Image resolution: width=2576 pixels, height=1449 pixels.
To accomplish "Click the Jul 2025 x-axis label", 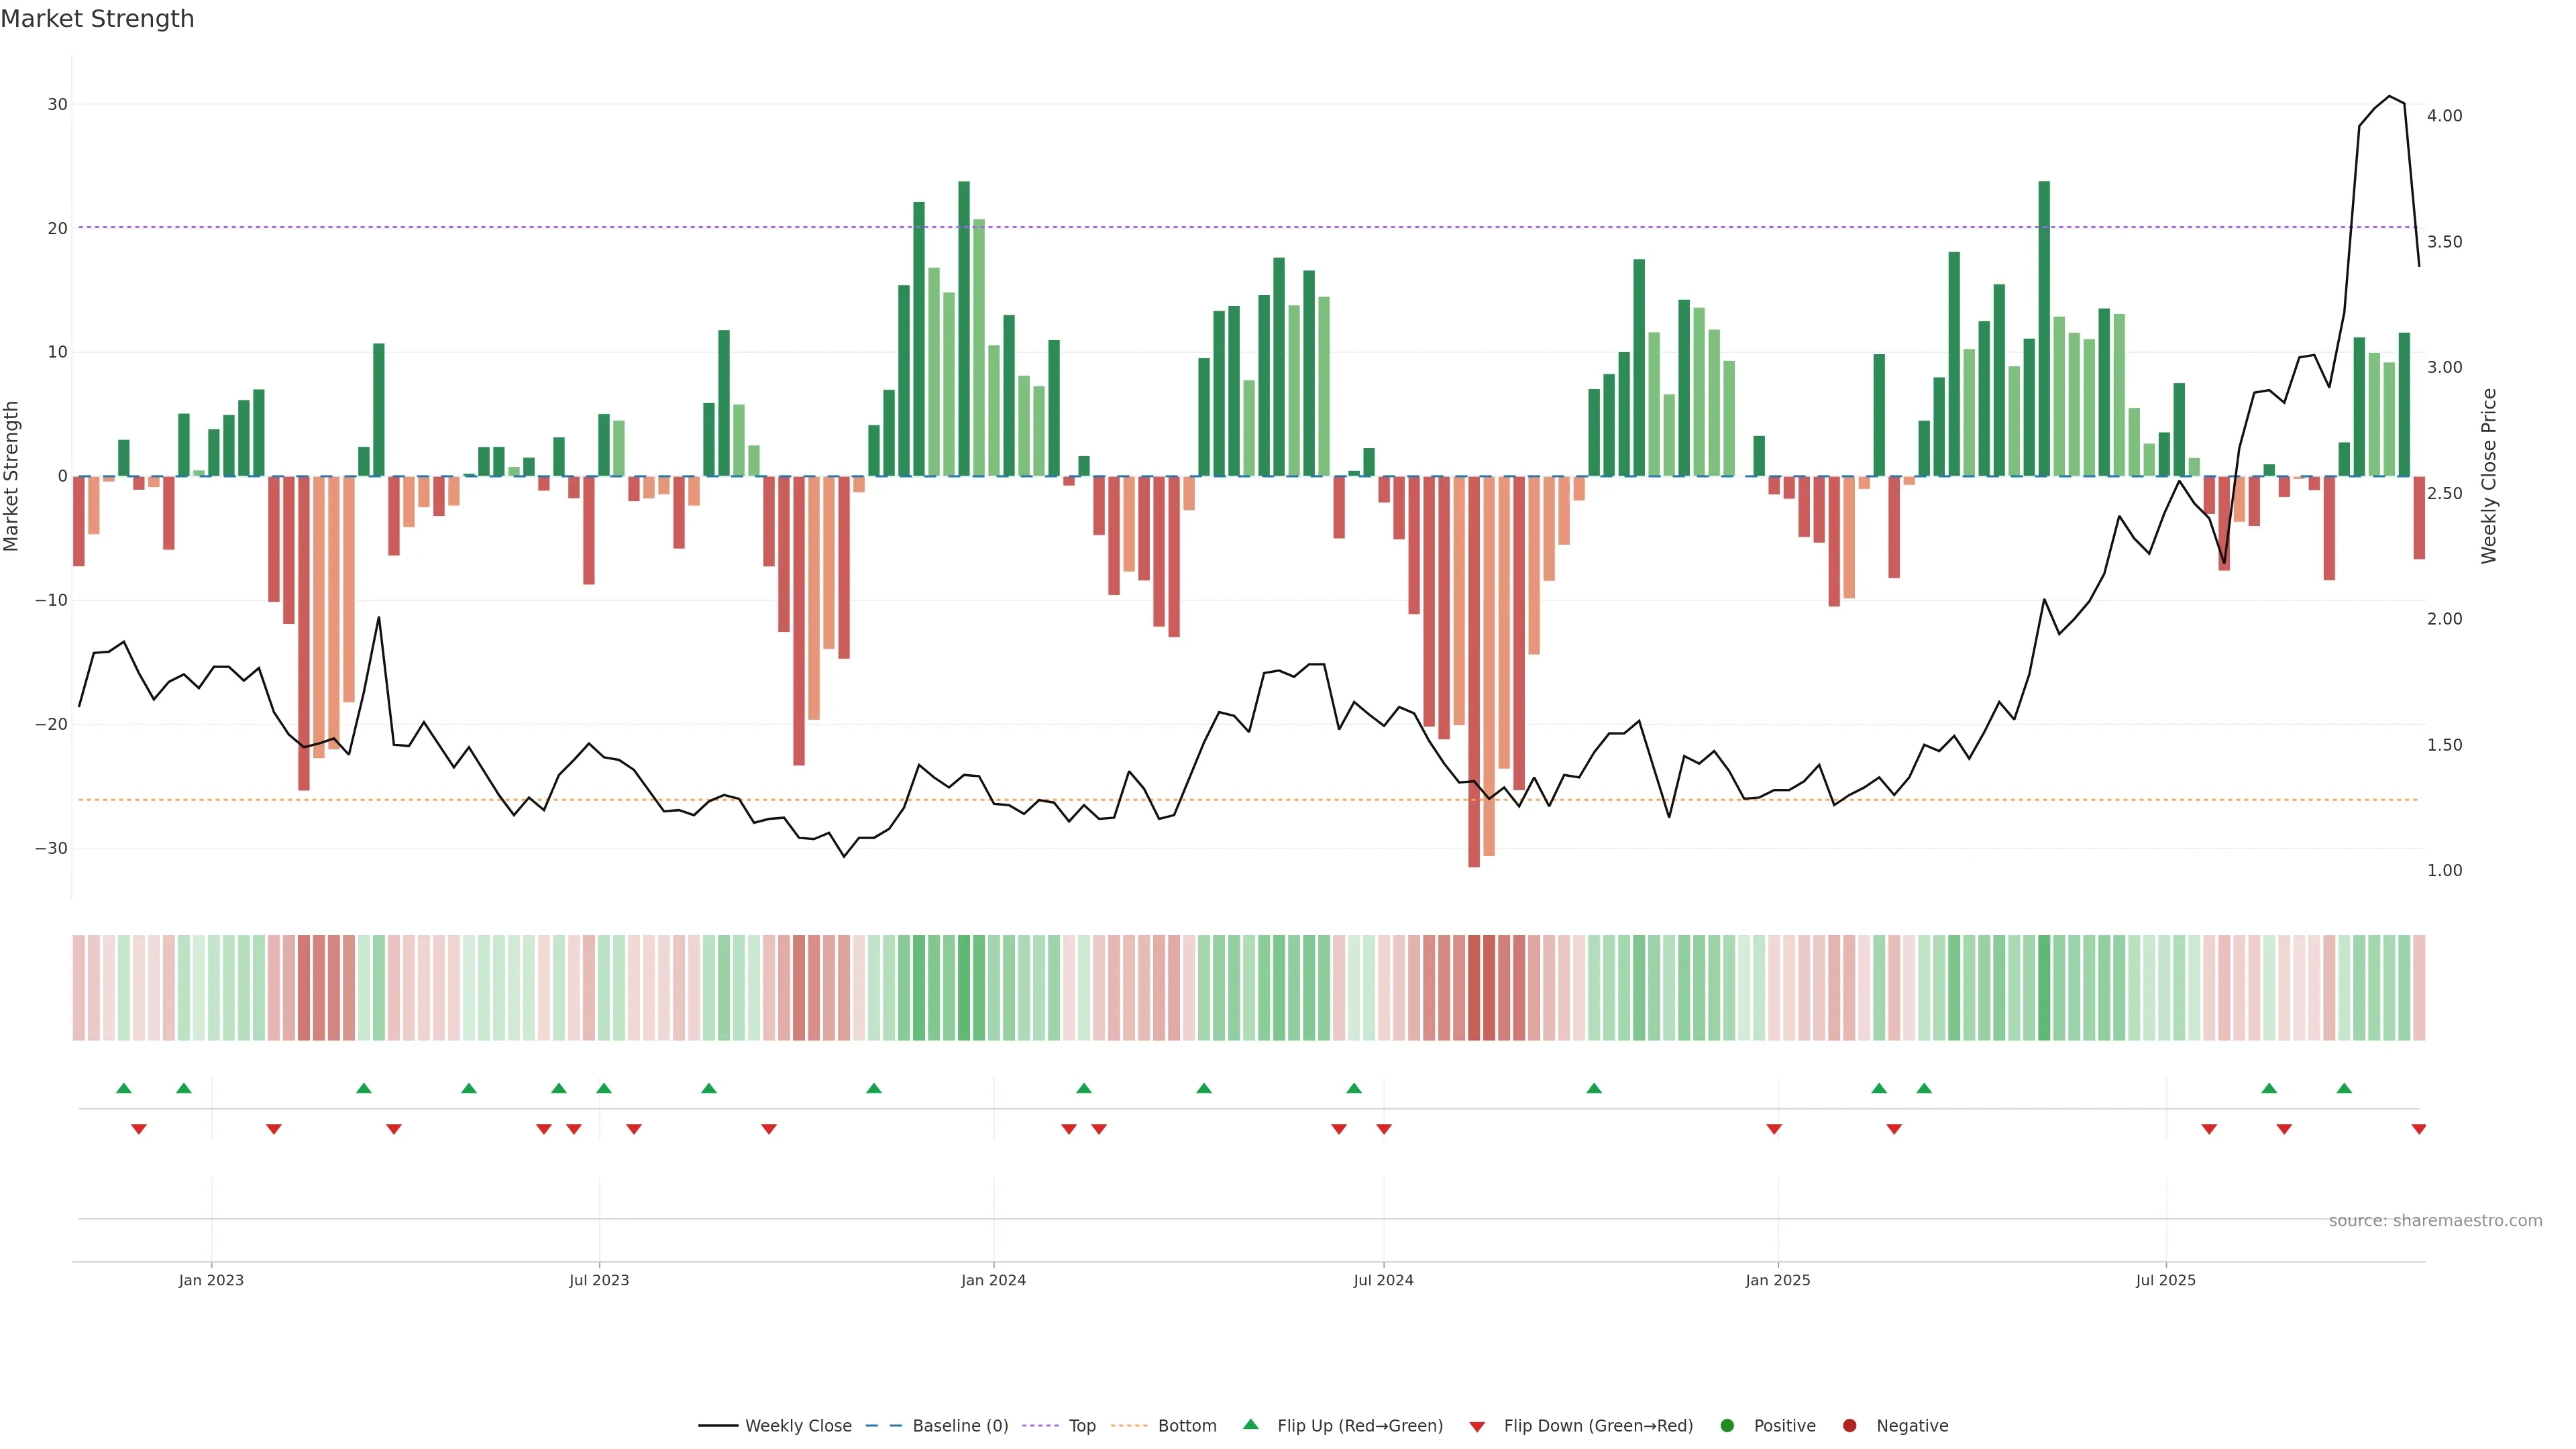I will coord(2165,1280).
